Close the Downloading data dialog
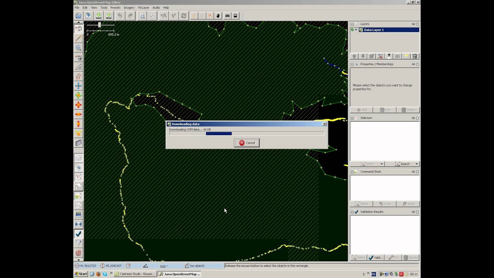494x278 pixels. (x=325, y=124)
